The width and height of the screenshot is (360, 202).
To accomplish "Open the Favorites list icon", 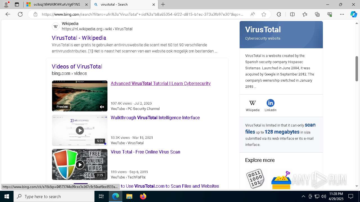I will pyautogui.click(x=305, y=14).
